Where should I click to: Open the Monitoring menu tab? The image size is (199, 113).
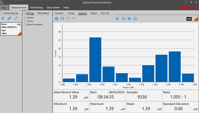point(36,8)
